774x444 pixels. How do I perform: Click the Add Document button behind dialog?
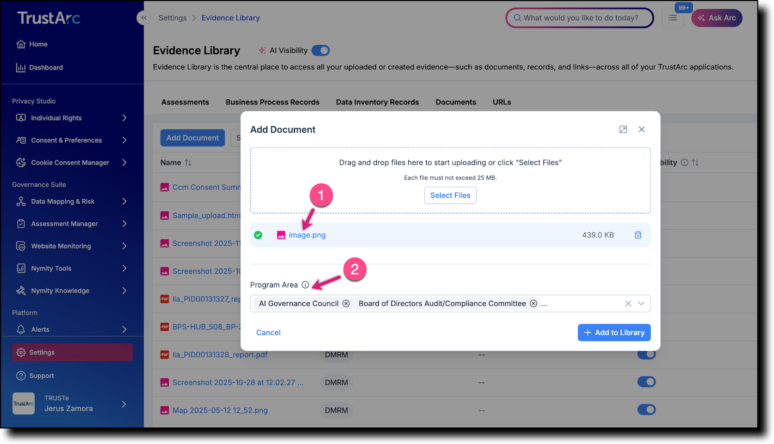click(x=193, y=138)
